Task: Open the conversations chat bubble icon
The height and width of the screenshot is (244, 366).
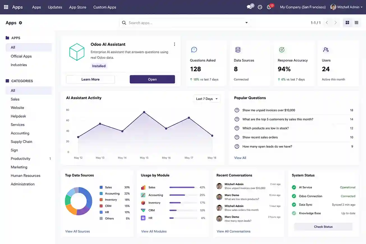Action: click(x=249, y=7)
